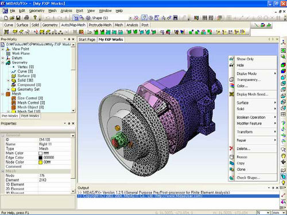The width and height of the screenshot is (287, 215).
Task: Choose Transparency... from the context menu
Action: (249, 80)
